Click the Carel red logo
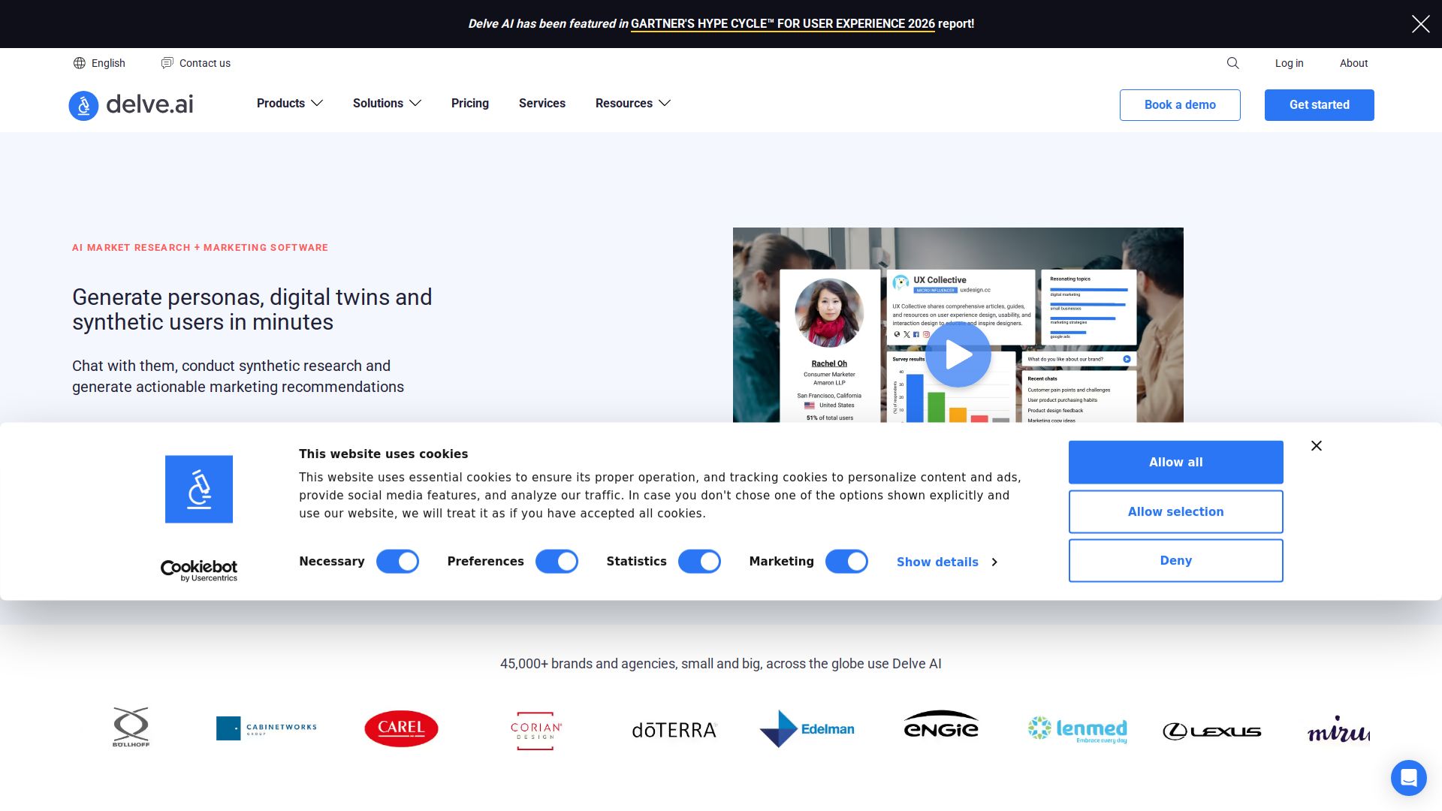The height and width of the screenshot is (811, 1442). point(401,728)
